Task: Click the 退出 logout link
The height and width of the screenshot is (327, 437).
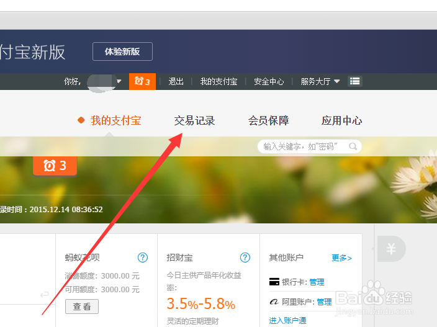Action: 176,81
